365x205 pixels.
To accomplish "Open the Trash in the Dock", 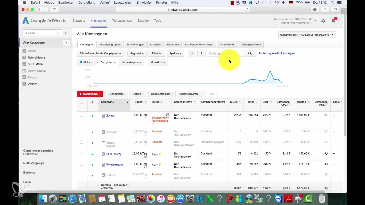I will (322, 198).
